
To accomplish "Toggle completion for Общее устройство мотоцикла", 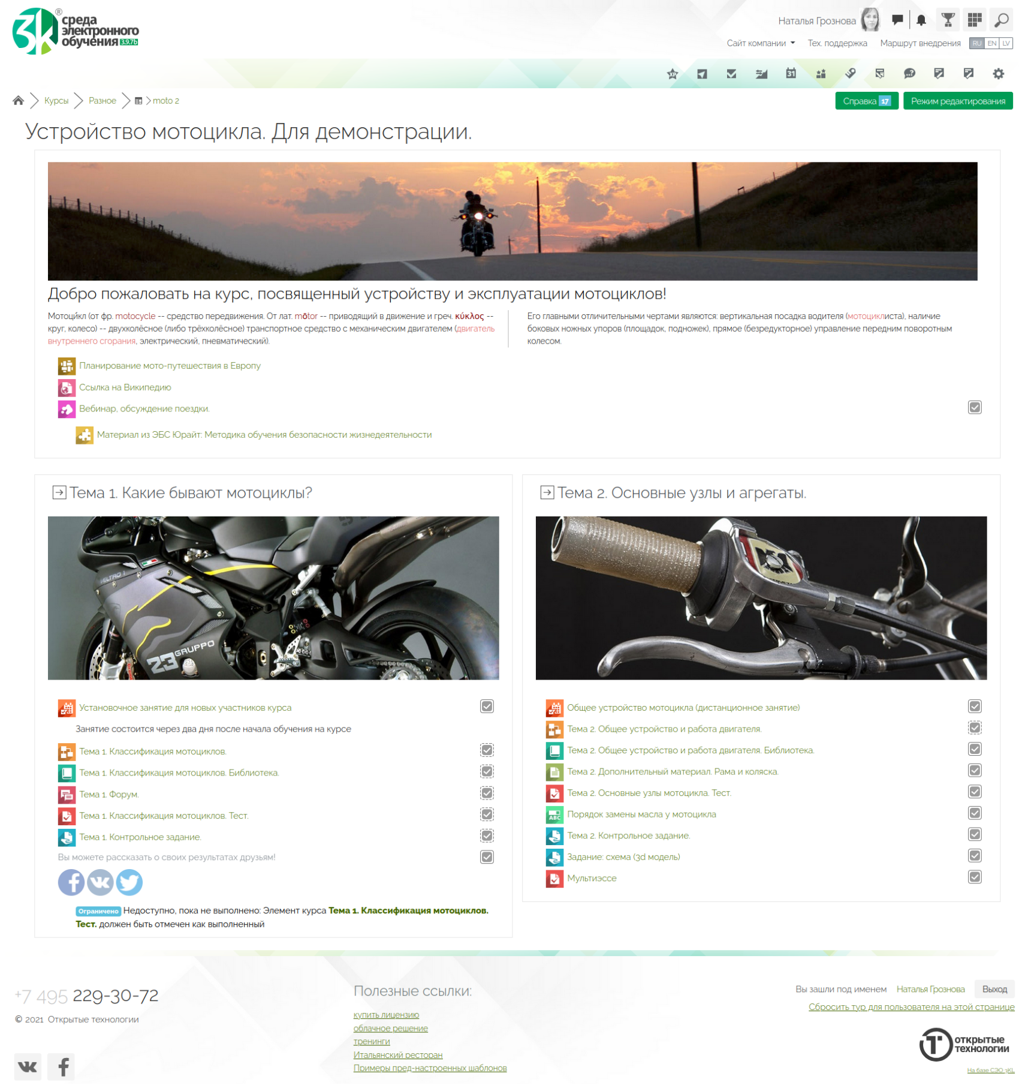I will coord(975,707).
